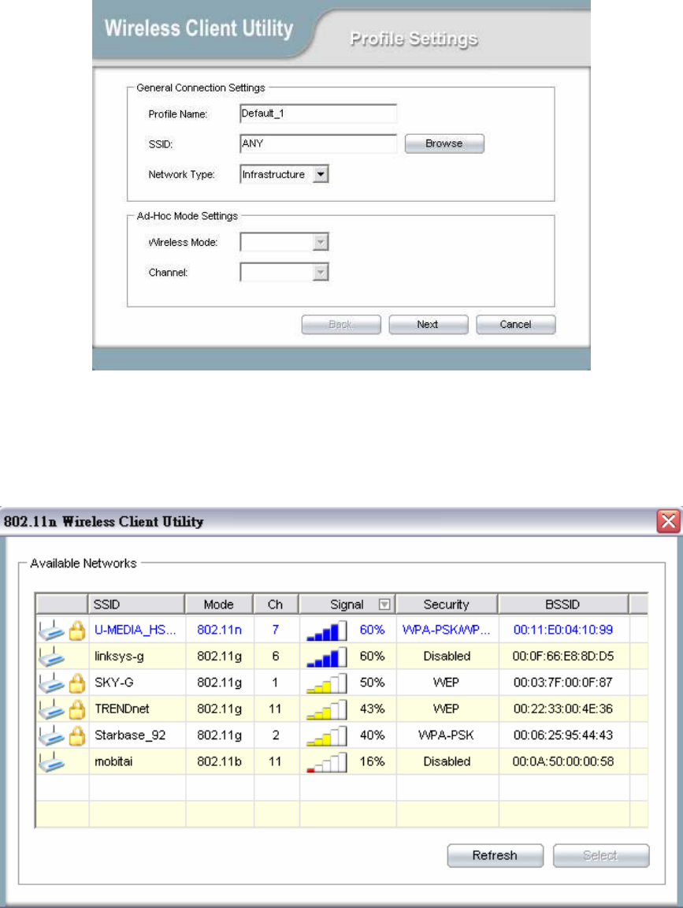Click the Profile Name input field
This screenshot has height=908, width=683.
tap(318, 113)
